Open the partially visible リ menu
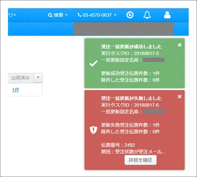Image resolution: width=197 pixels, height=177 pixels. point(12,15)
